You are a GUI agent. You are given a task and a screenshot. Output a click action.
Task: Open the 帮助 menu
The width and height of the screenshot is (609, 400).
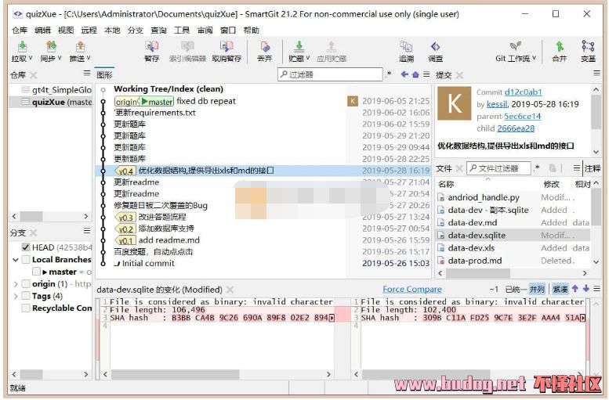[252, 31]
